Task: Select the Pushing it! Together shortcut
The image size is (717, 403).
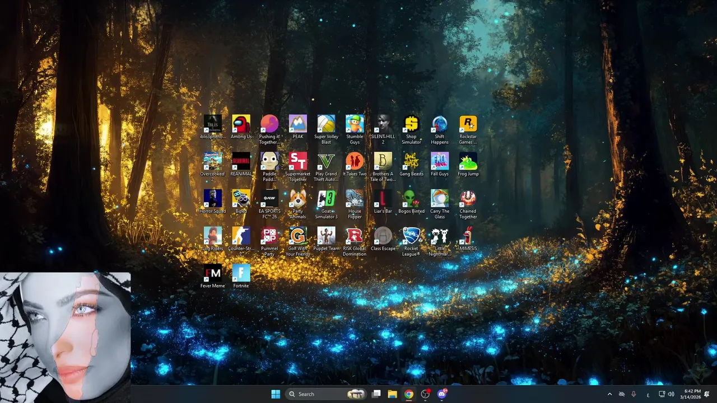Action: point(269,130)
